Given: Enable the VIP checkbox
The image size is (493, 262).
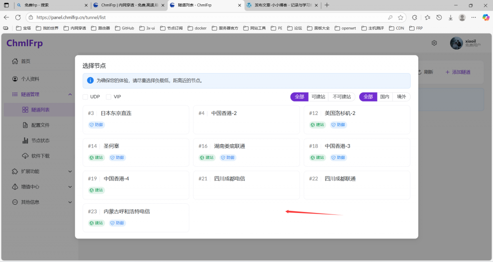Looking at the screenshot, I should click(x=109, y=97).
